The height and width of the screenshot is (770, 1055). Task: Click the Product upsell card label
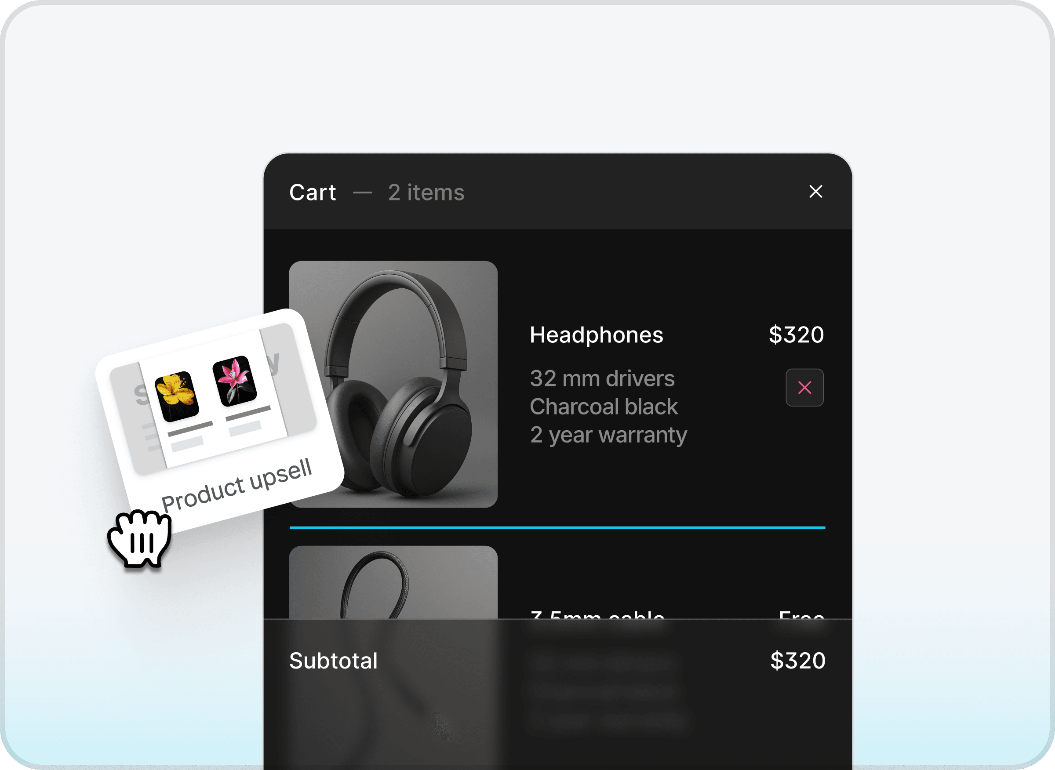tap(236, 485)
